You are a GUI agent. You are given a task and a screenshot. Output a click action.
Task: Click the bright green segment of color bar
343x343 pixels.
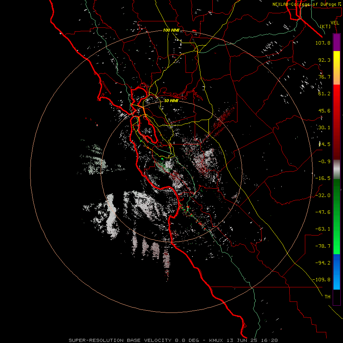[x=337, y=217]
